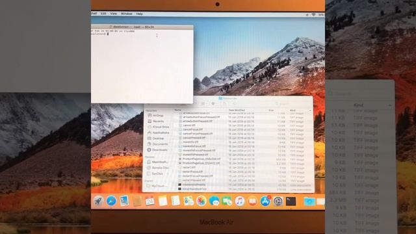Open Launchpad from the Dock
This screenshot has width=416, height=234.
tap(98, 201)
